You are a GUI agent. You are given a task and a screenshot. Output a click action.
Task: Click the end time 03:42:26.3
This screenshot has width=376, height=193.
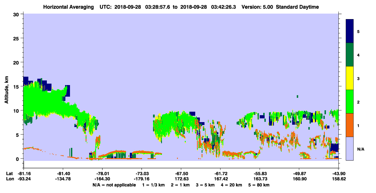224,7
